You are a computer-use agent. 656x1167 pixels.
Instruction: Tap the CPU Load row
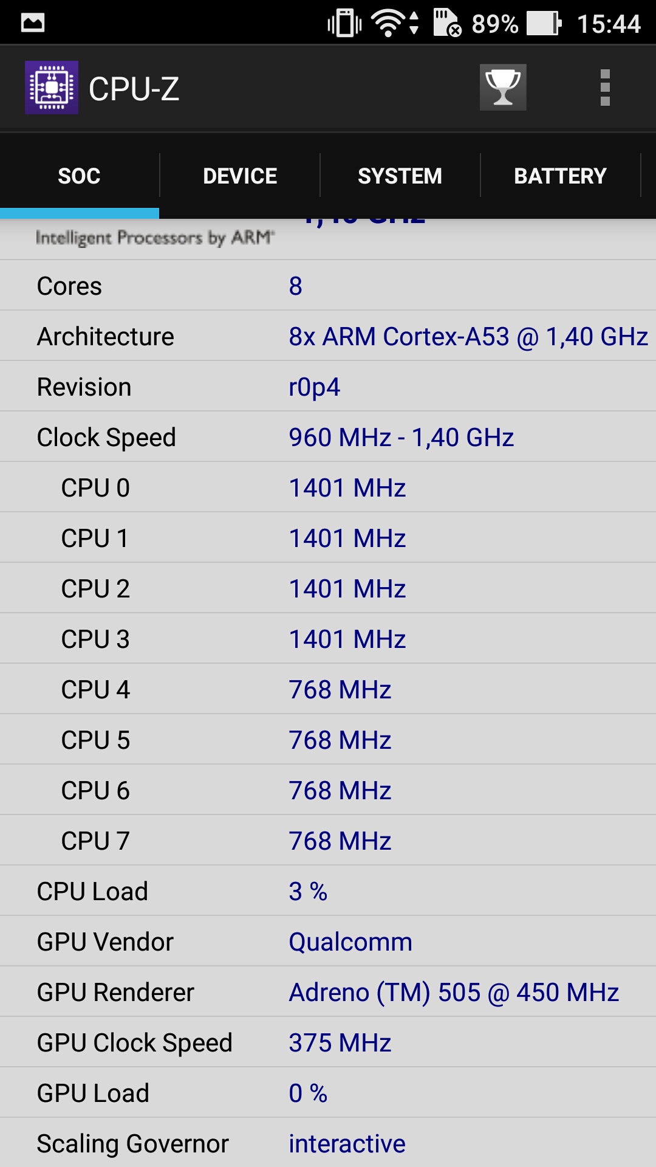328,891
